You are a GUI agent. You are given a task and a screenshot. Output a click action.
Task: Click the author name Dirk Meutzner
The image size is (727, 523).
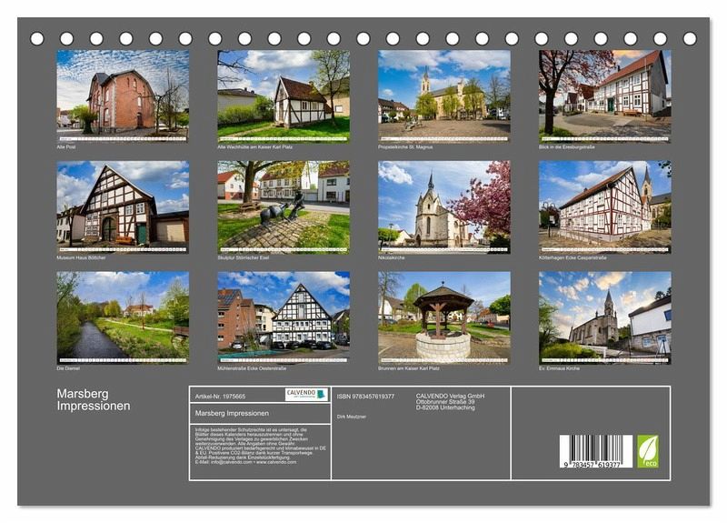click(352, 416)
